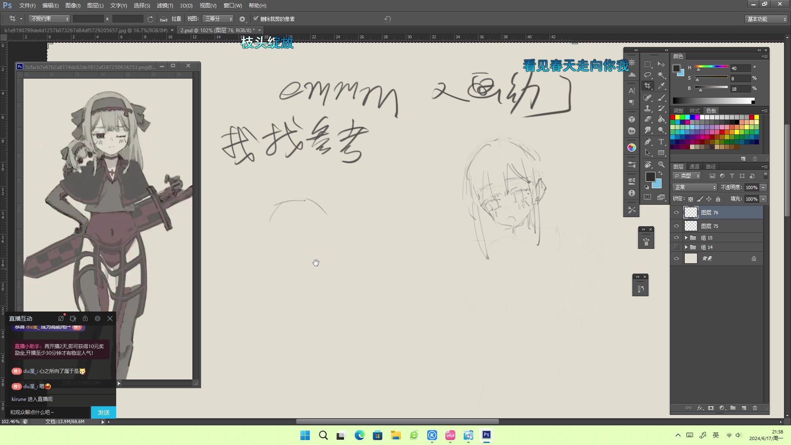The width and height of the screenshot is (791, 445).
Task: Open layer style fx menu
Action: tap(700, 408)
